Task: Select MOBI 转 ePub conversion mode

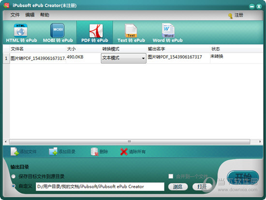Action: (58, 33)
